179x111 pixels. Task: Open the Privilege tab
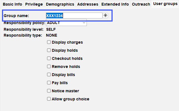tap(34, 4)
